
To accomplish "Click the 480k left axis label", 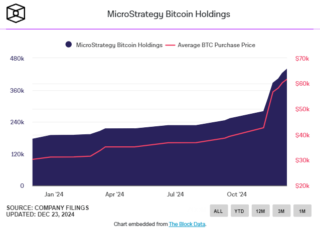I will (17, 59).
